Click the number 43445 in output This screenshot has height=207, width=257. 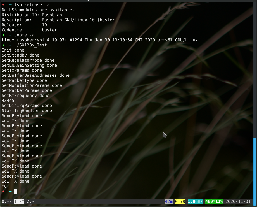(8, 101)
